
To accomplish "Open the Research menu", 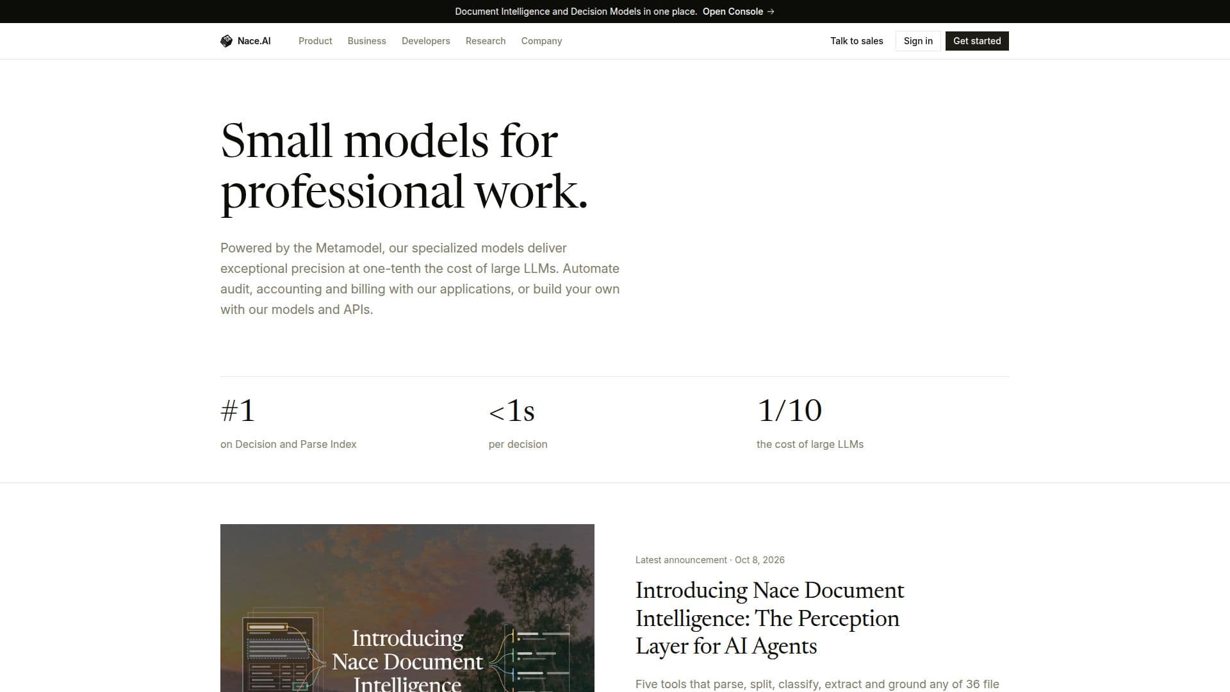I will (486, 41).
